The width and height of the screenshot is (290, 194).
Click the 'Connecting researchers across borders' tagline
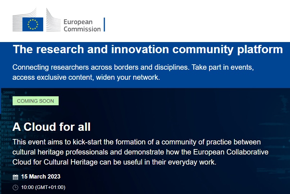click(x=133, y=72)
